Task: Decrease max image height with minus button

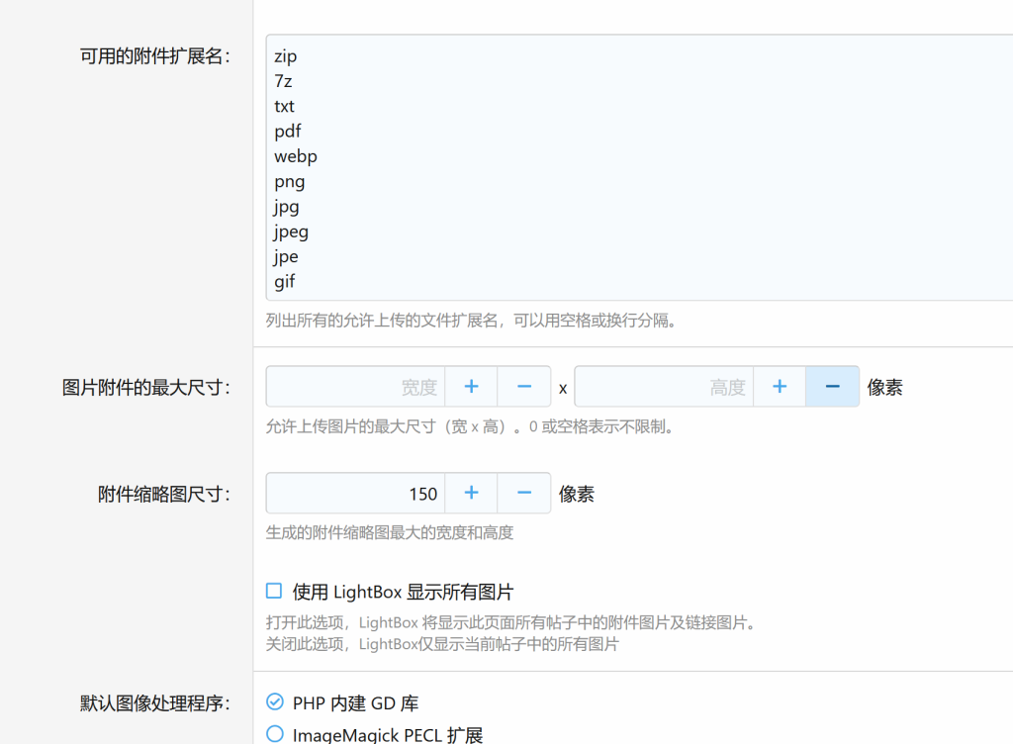Action: pos(832,387)
